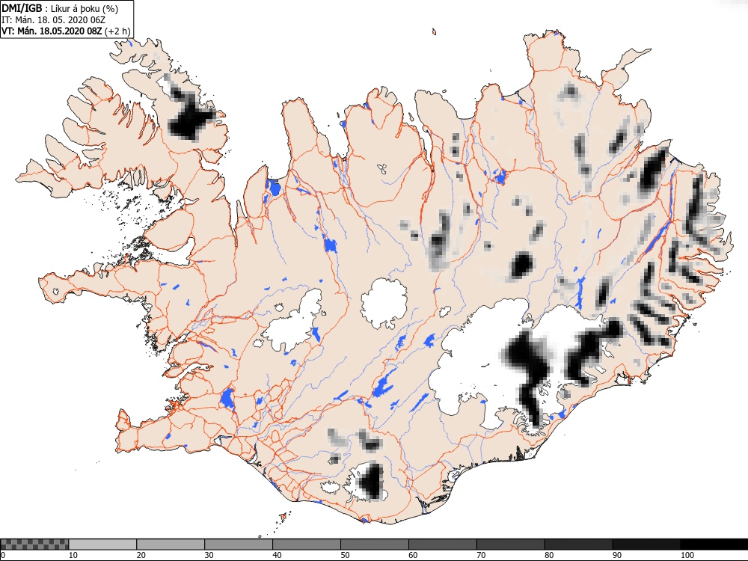
Task: Click the 'DMI/IGB : Líkur á þoku (%)' title
Action: click(60, 8)
